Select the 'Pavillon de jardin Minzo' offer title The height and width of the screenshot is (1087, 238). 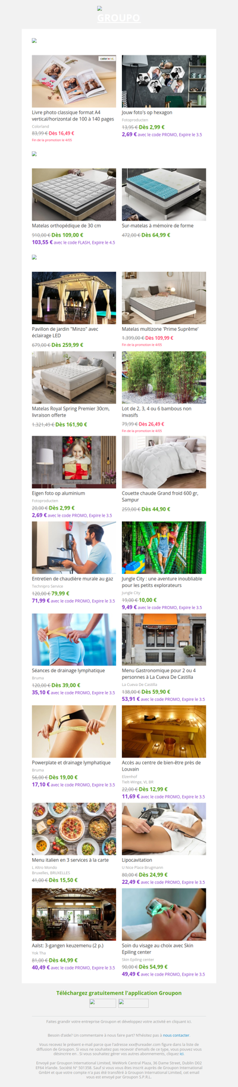click(65, 332)
